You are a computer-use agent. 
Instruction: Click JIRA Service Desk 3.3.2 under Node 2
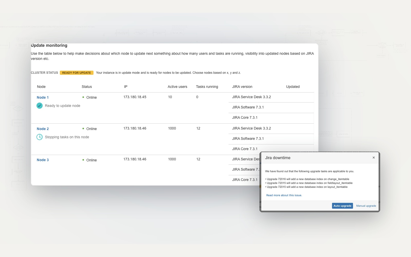point(251,128)
